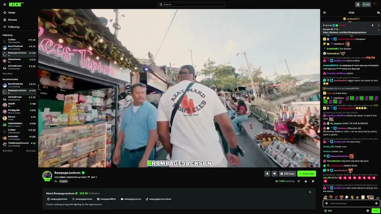Click the 305.9K Followers count

coord(89,193)
